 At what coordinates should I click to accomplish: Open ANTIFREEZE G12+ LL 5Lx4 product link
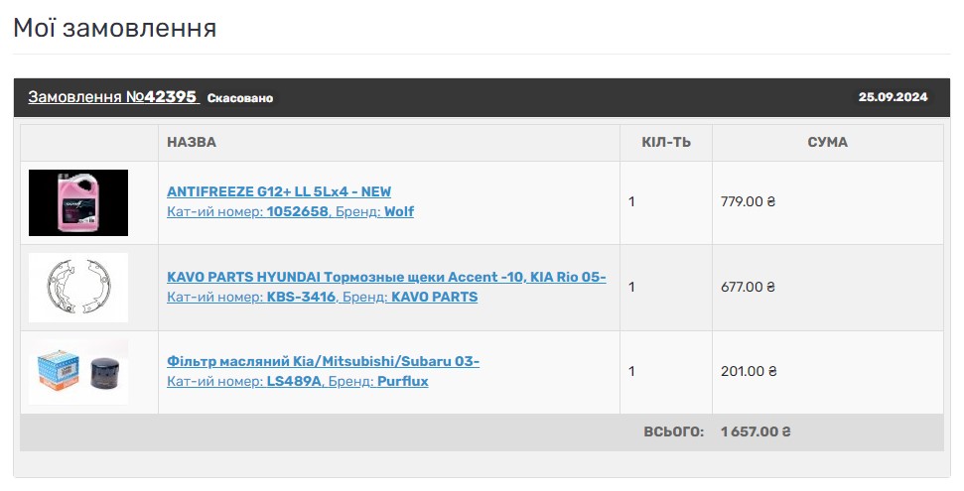tap(279, 191)
